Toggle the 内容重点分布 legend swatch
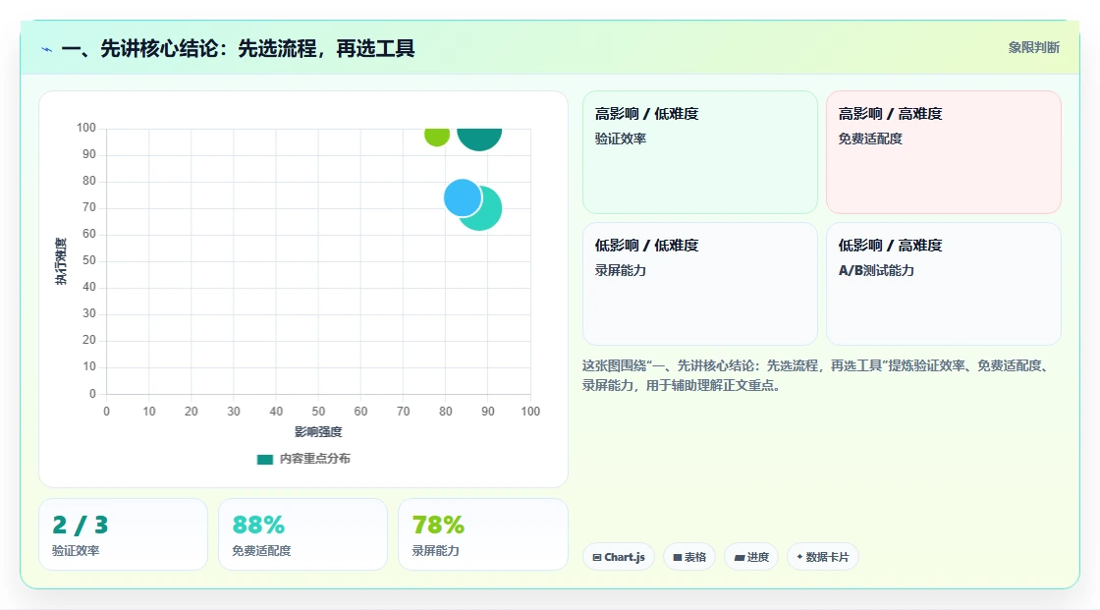 click(264, 459)
